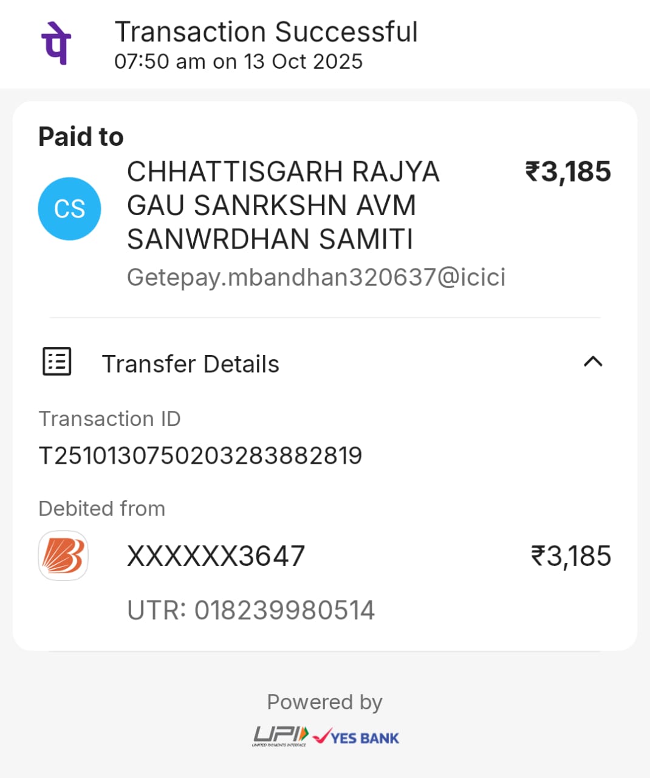
Task: Click the Paid to heading
Action: [x=81, y=137]
